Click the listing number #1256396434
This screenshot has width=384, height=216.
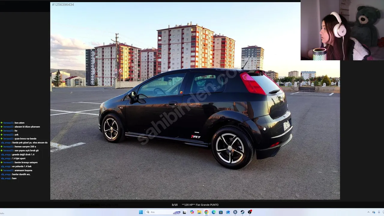(x=63, y=4)
